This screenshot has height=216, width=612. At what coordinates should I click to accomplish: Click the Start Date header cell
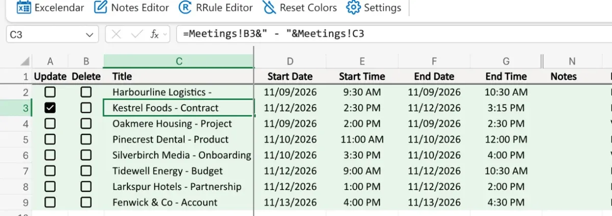pyautogui.click(x=290, y=76)
